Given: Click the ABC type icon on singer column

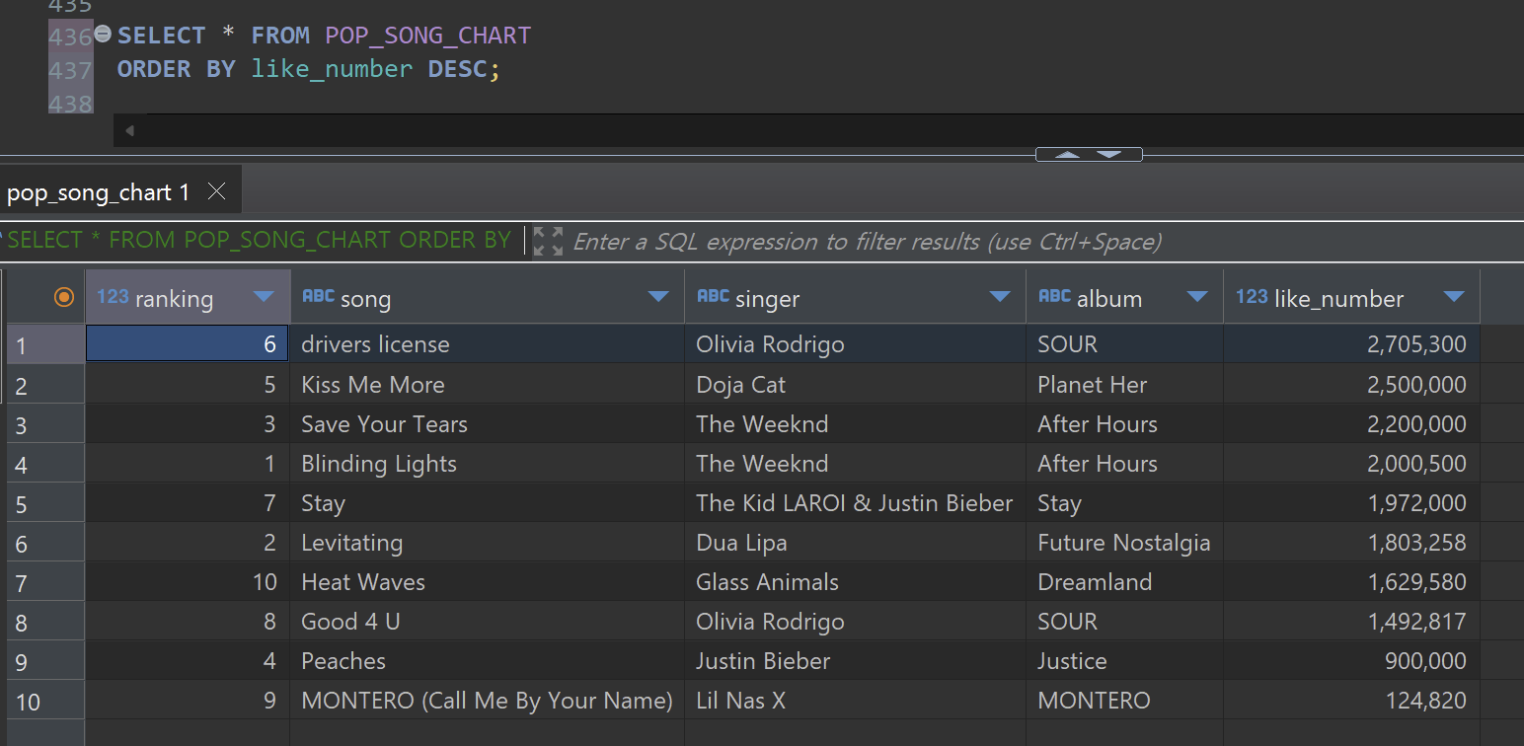Looking at the screenshot, I should tap(713, 296).
